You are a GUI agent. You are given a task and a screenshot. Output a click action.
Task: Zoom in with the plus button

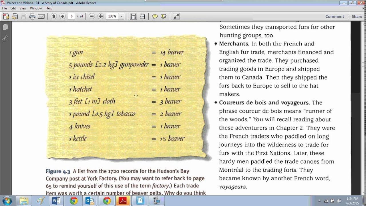coord(100,16)
